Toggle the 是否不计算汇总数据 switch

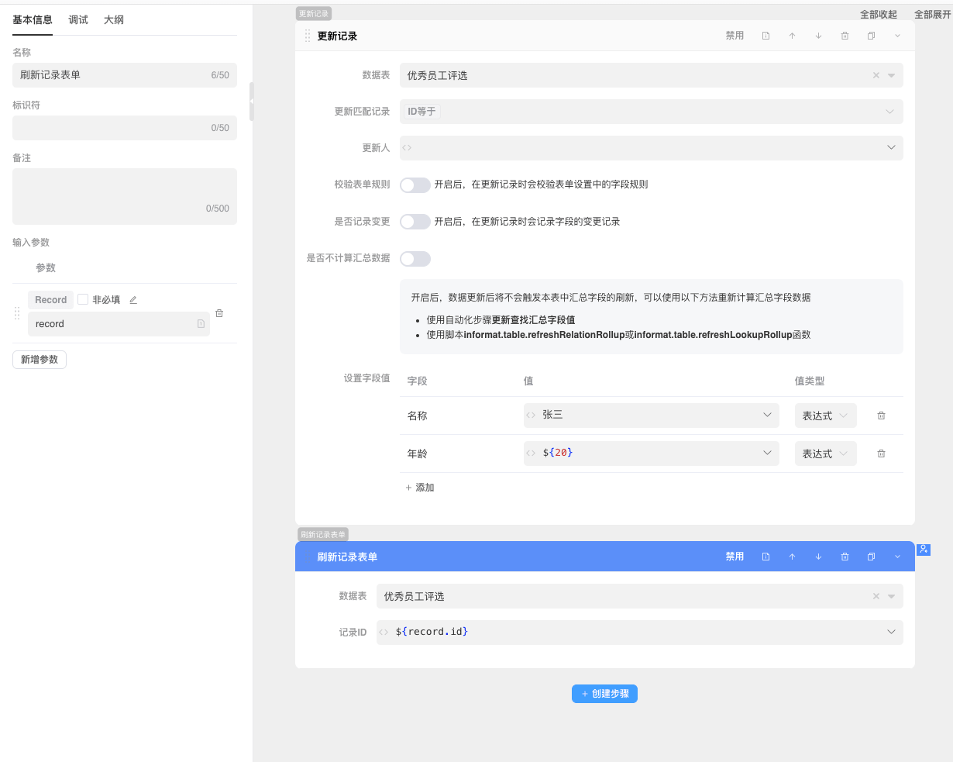click(x=415, y=259)
